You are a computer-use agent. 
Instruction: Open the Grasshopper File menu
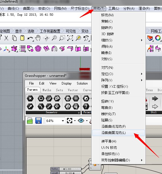coord(31,83)
